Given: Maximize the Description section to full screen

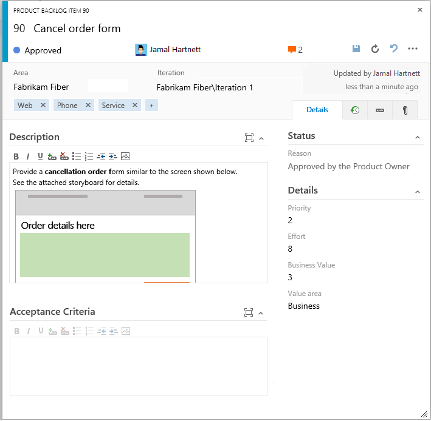Looking at the screenshot, I should click(249, 138).
